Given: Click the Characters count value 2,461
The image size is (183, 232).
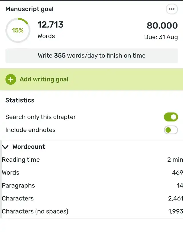Looking at the screenshot, I should [175, 199].
